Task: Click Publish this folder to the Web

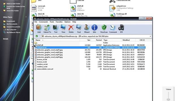Action: (x=16, y=7)
